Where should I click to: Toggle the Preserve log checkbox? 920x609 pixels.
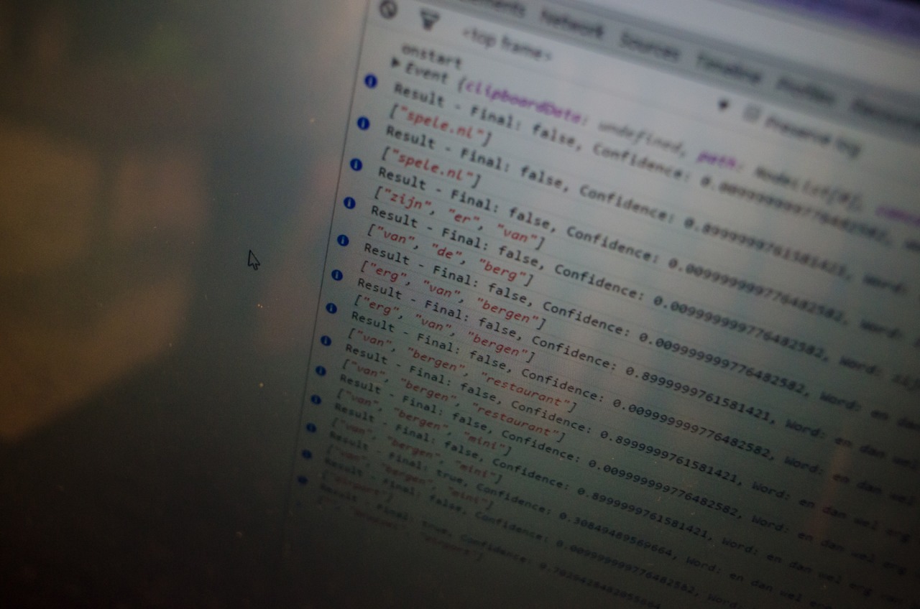pyautogui.click(x=752, y=113)
